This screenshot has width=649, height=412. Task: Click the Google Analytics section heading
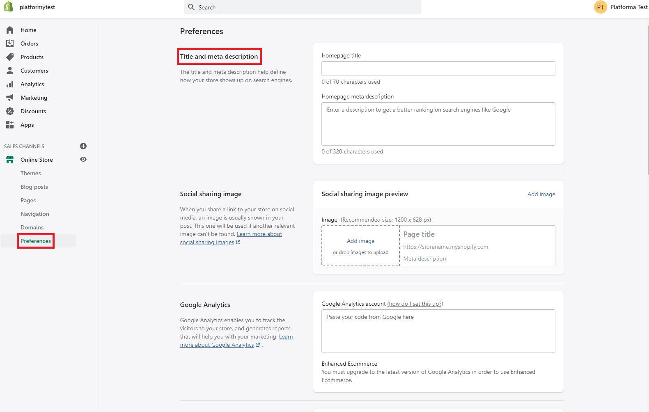(x=205, y=304)
